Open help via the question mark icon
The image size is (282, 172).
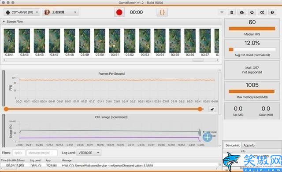[x=272, y=12]
